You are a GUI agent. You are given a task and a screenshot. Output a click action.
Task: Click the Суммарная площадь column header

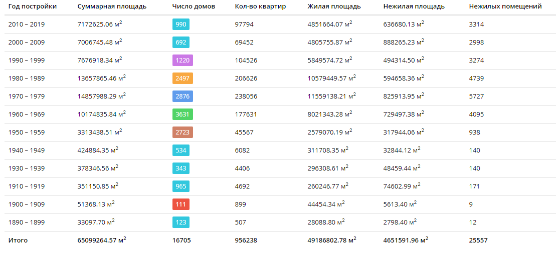click(x=112, y=6)
